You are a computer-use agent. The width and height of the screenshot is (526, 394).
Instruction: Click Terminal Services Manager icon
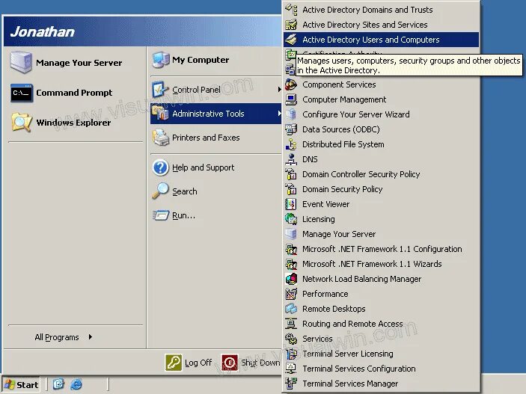pos(291,384)
